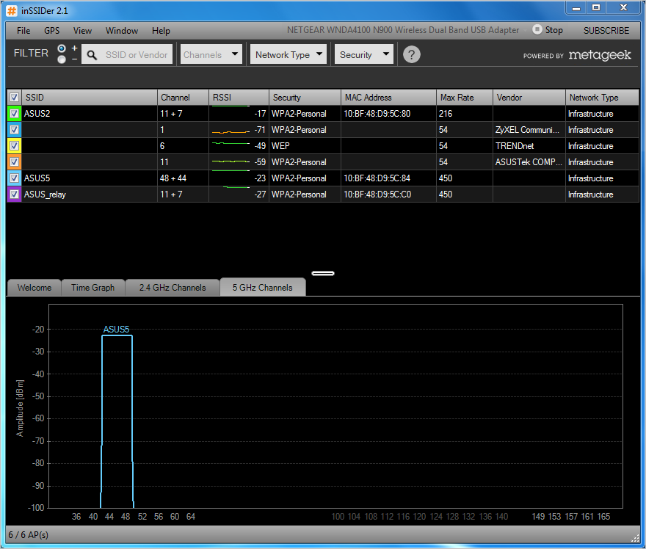The height and width of the screenshot is (549, 646).
Task: Open the Network Type filter dropdown
Action: pyautogui.click(x=288, y=54)
